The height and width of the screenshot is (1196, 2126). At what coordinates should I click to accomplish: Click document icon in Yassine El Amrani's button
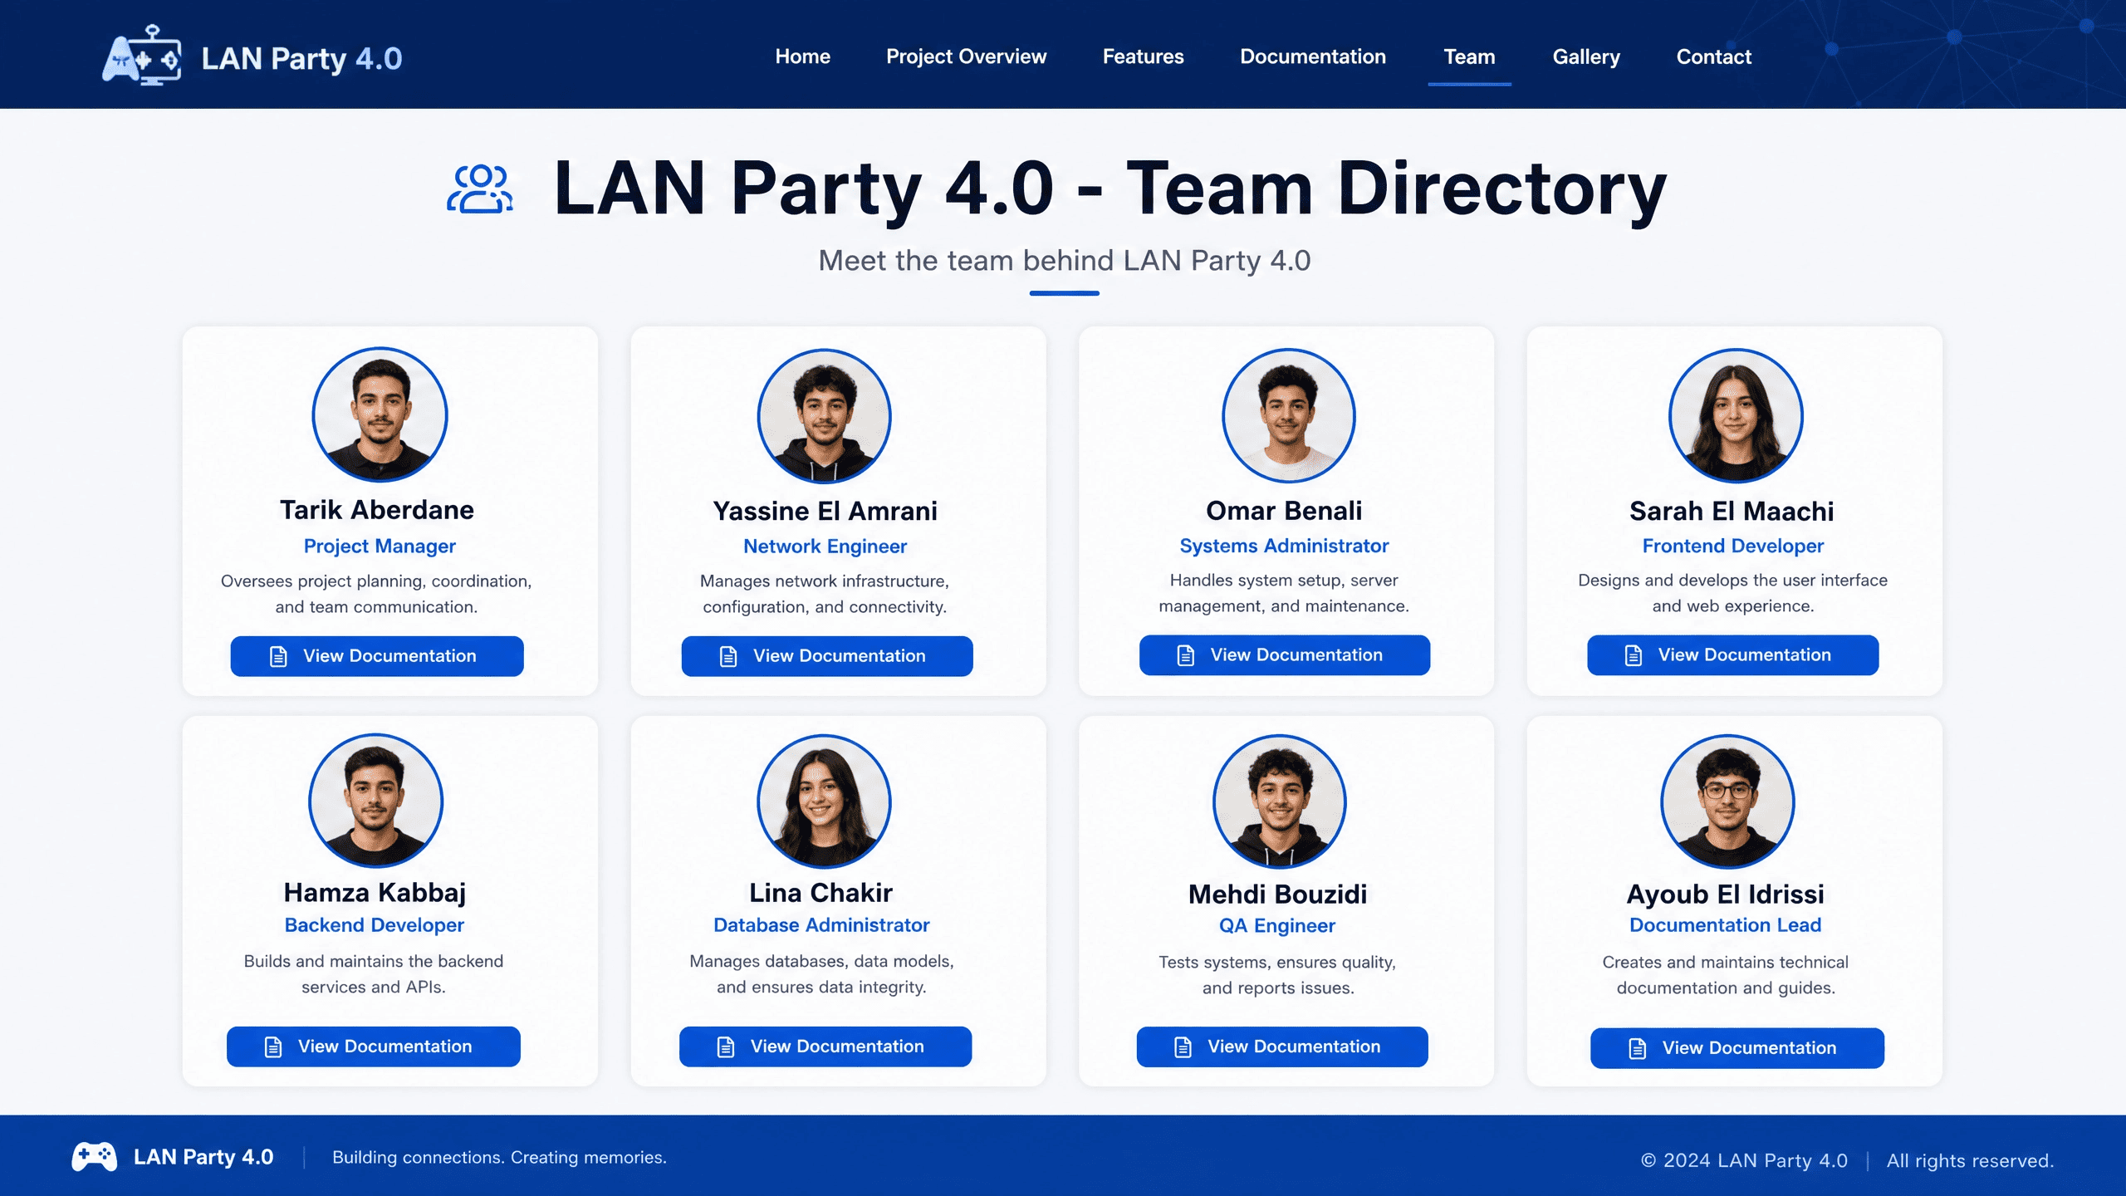tap(728, 656)
